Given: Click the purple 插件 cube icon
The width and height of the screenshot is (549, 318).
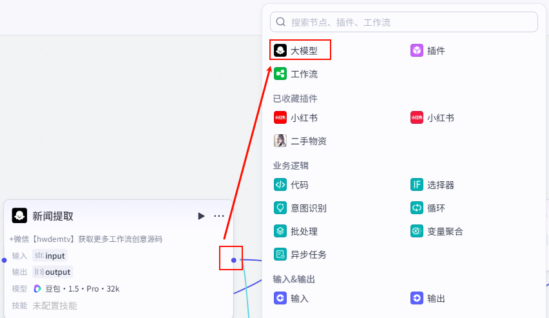Looking at the screenshot, I should 417,50.
